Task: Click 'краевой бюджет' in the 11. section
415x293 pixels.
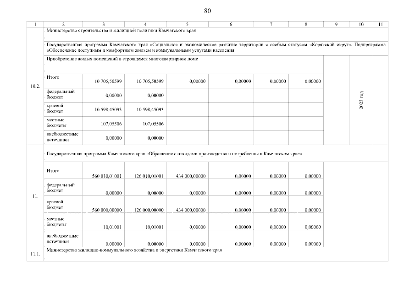Action: click(x=55, y=205)
